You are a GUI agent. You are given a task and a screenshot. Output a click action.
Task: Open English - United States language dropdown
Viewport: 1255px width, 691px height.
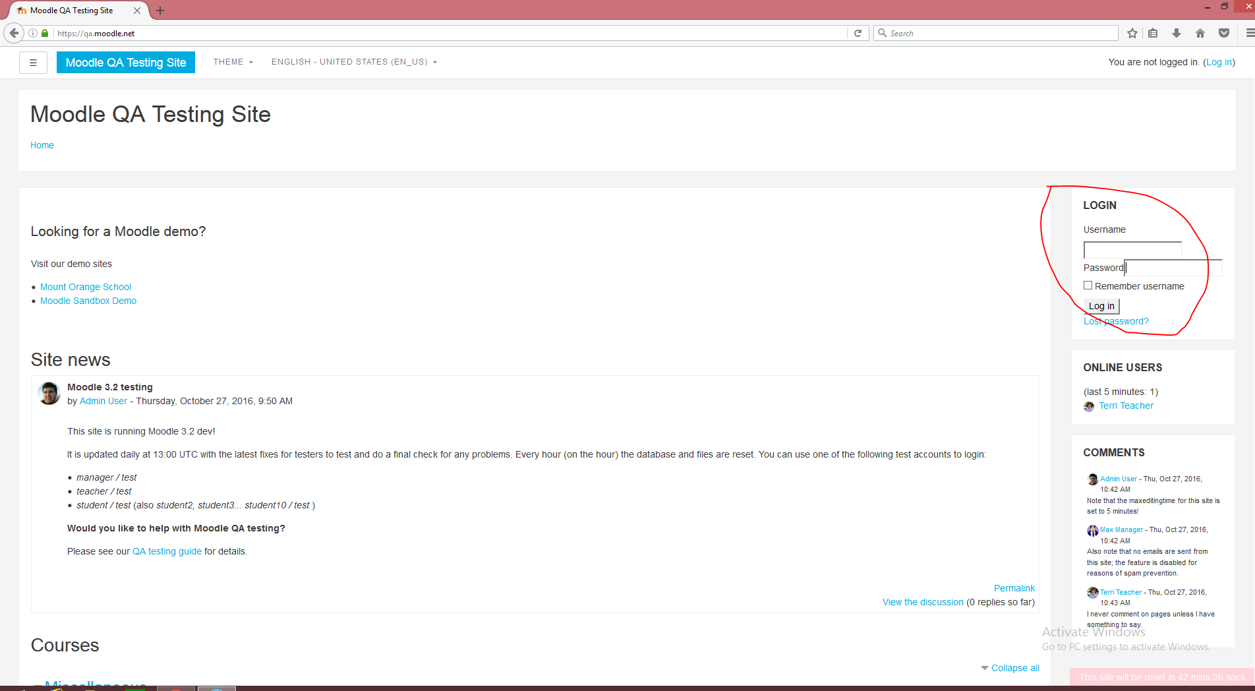pos(355,62)
